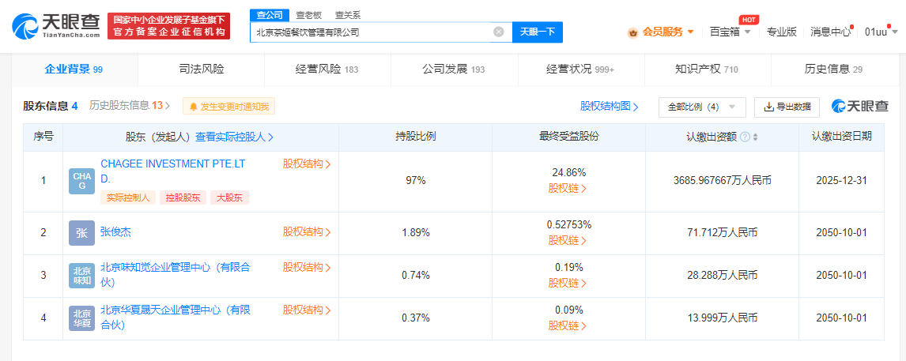This screenshot has height=361, width=906.
Task: Open 股权链 under 0.09%
Action: tap(568, 325)
